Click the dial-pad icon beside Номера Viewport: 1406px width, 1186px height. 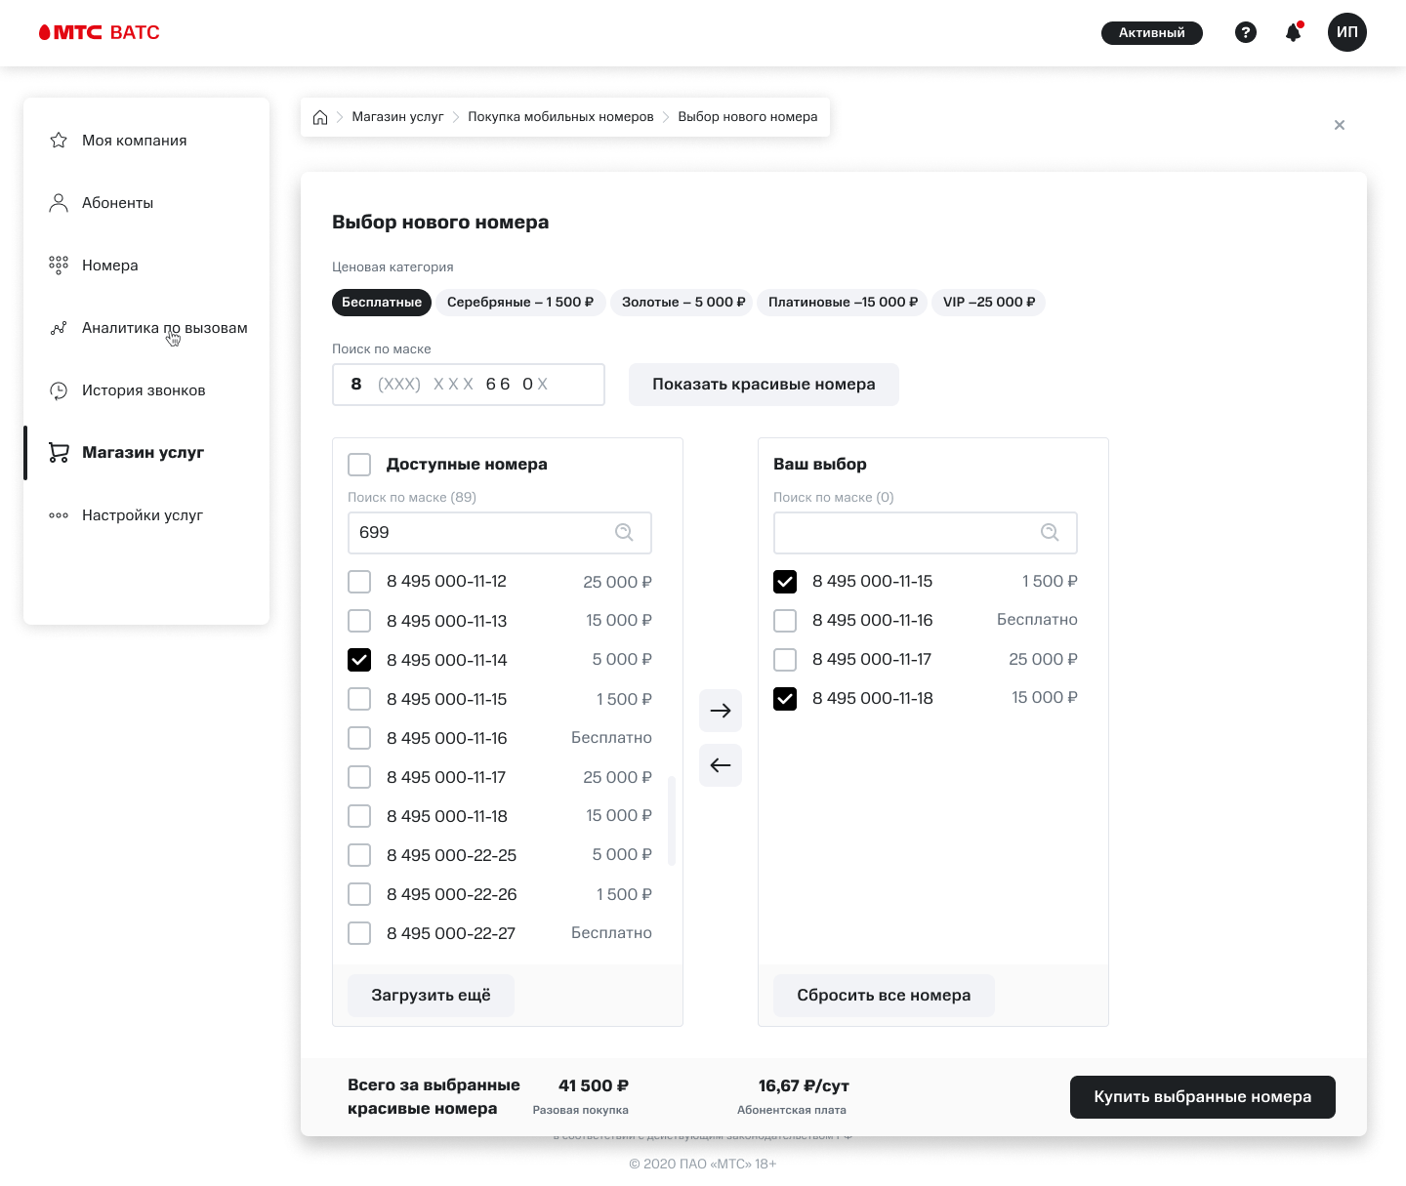coord(59,266)
